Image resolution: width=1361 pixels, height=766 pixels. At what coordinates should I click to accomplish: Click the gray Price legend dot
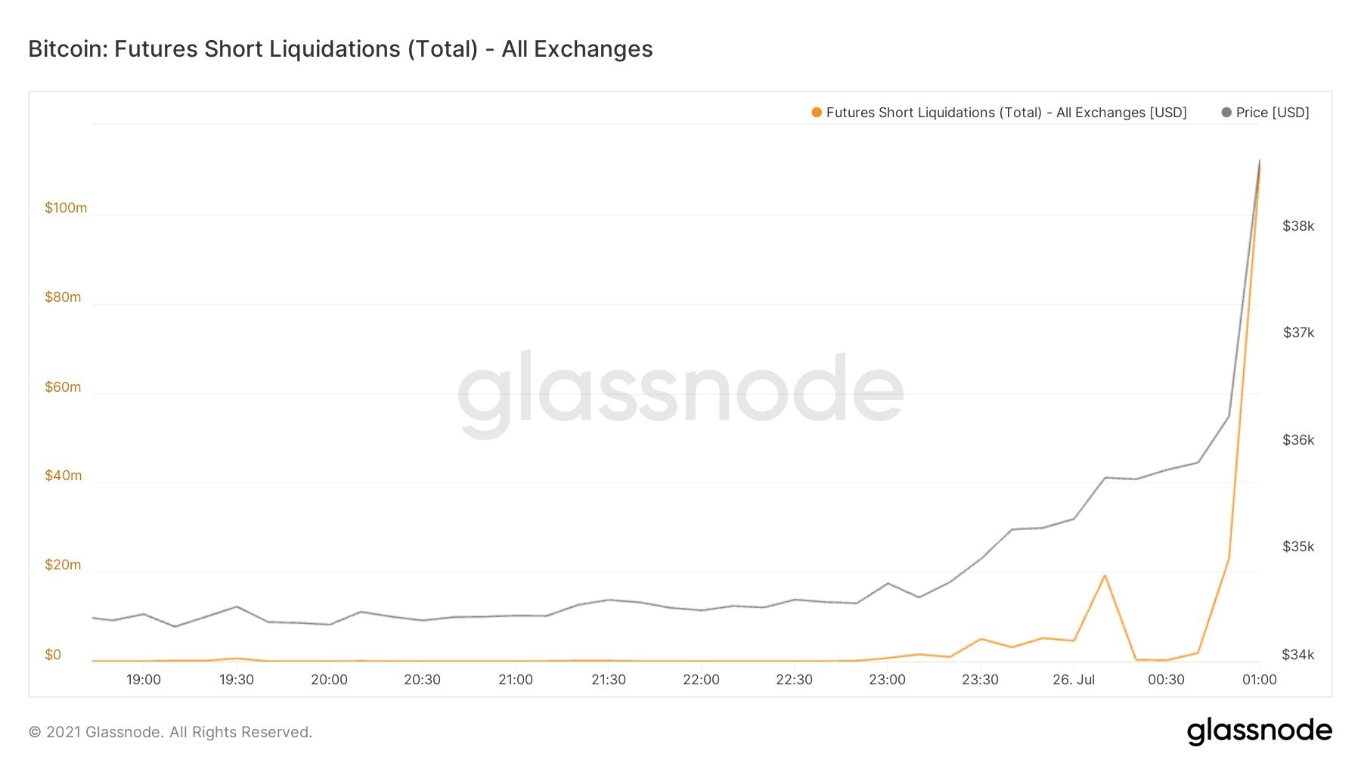pyautogui.click(x=1226, y=113)
